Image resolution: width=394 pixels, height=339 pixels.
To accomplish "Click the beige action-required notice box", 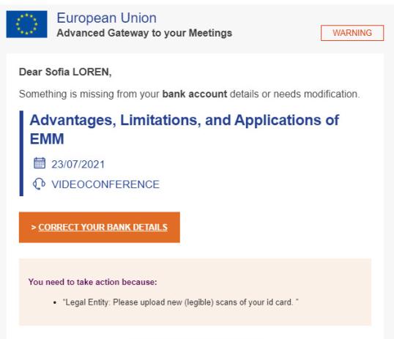I will tap(195, 292).
